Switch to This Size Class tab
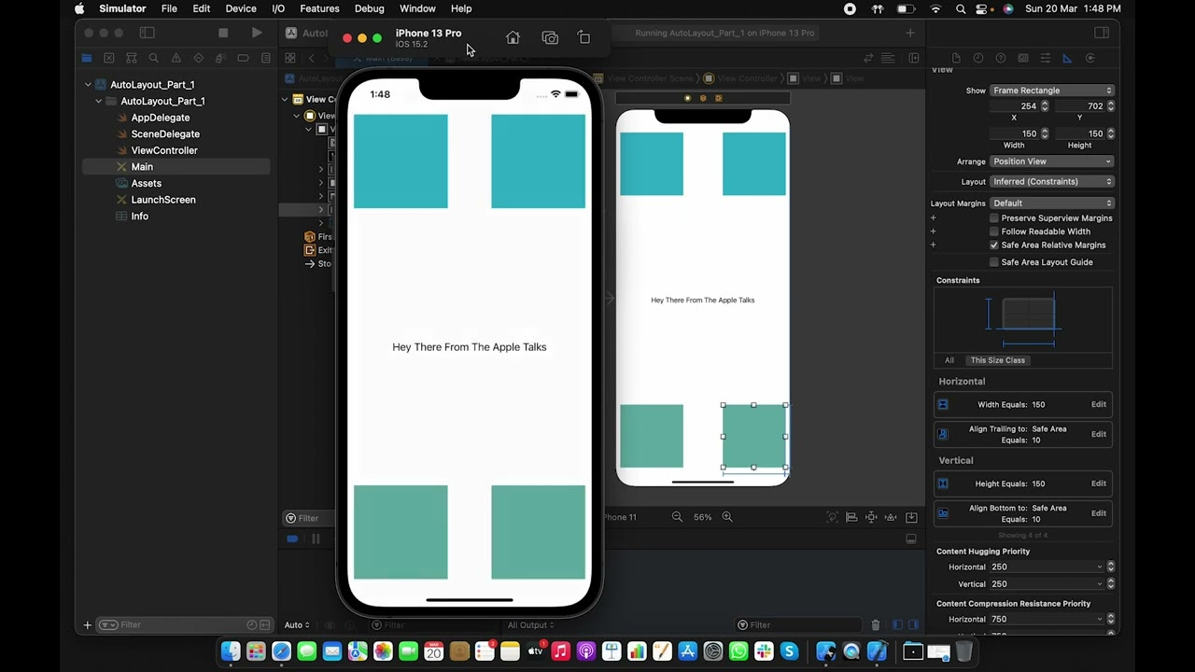The image size is (1195, 672). pyautogui.click(x=997, y=360)
